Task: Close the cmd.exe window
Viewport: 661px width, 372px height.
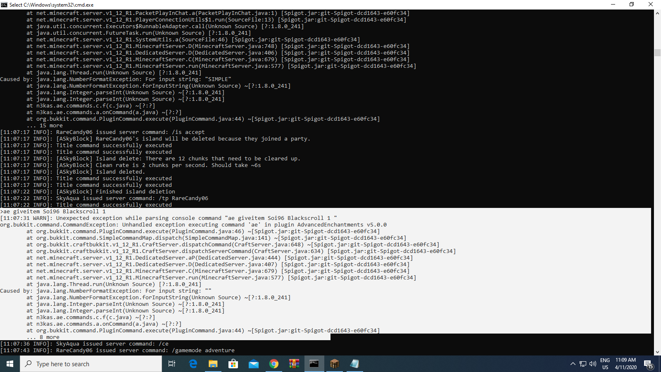Action: (x=651, y=5)
